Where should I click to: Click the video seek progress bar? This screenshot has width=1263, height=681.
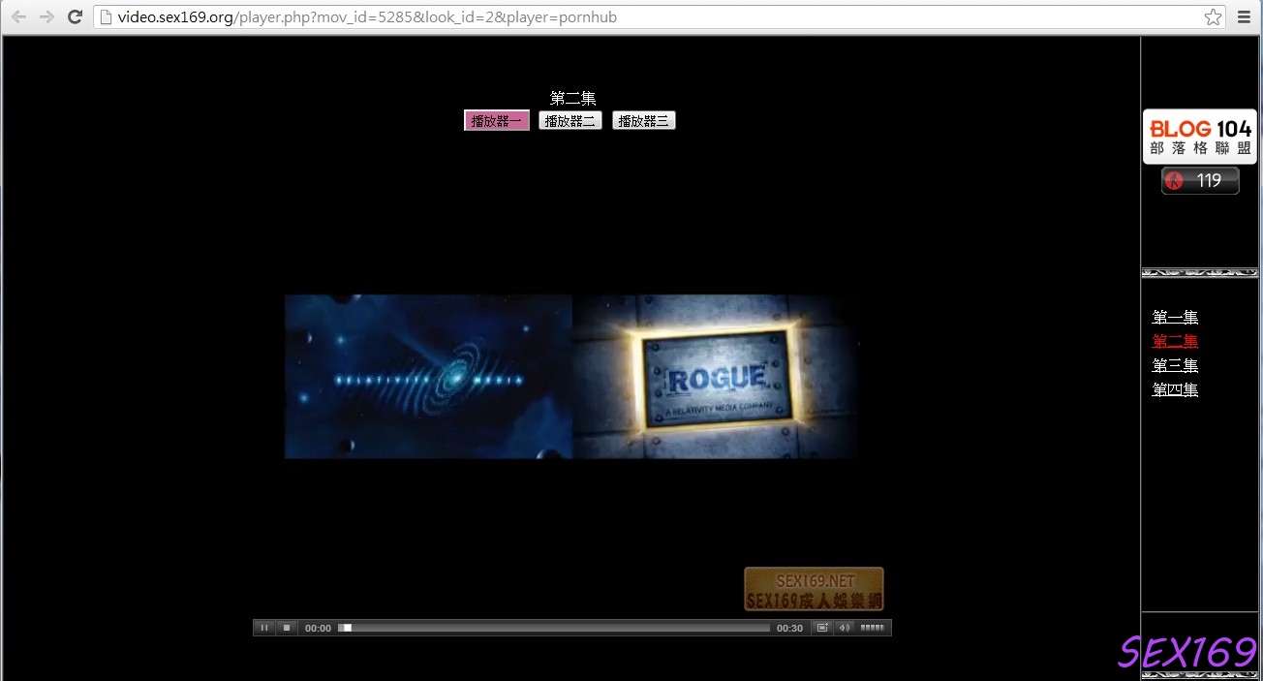tap(554, 628)
